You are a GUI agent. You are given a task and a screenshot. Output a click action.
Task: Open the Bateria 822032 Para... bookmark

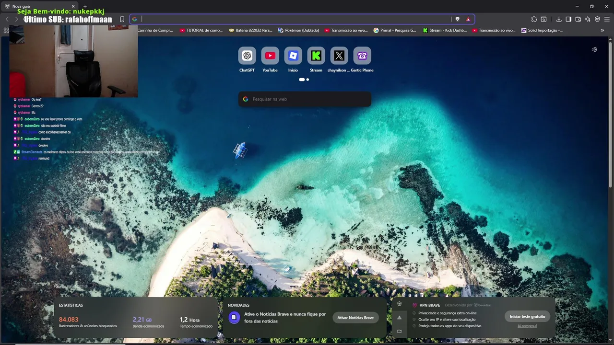coord(250,30)
